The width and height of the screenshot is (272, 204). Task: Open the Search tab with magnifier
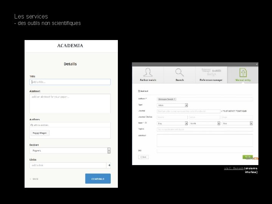pyautogui.click(x=179, y=75)
